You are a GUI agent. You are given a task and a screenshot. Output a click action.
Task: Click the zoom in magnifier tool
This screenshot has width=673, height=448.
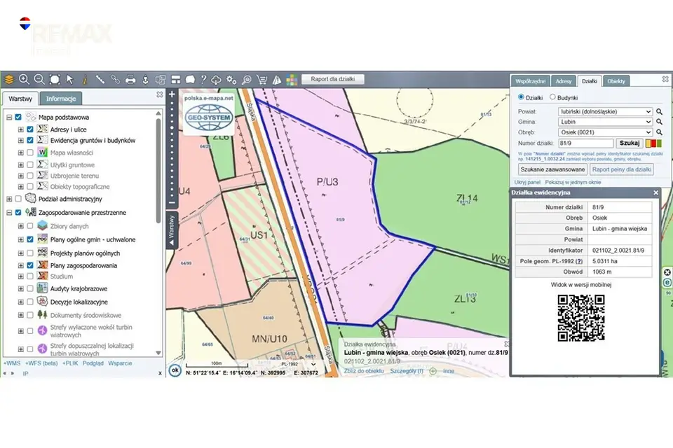pos(24,79)
